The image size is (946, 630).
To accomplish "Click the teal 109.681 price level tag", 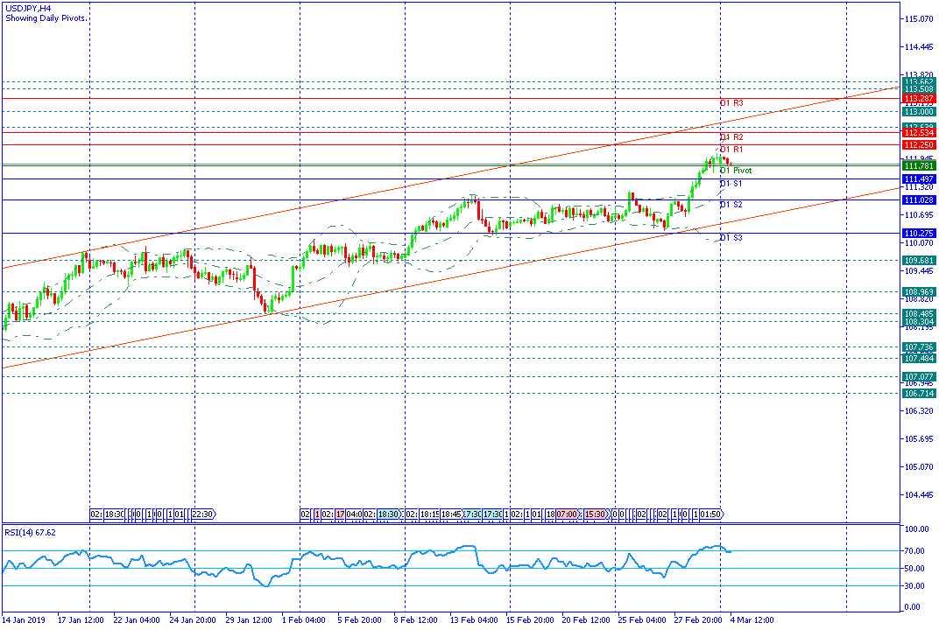I will (x=918, y=261).
